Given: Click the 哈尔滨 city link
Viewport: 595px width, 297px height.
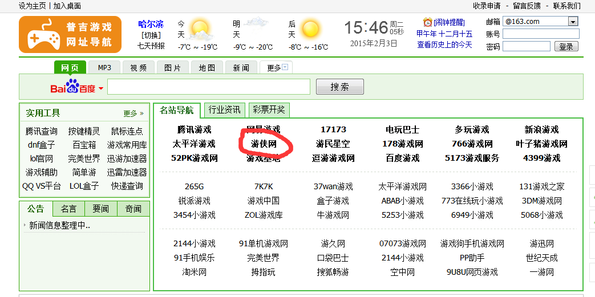Looking at the screenshot, I should point(151,25).
